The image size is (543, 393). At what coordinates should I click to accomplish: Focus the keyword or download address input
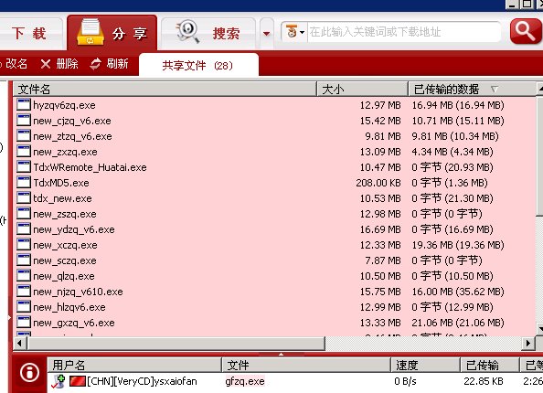pos(404,32)
